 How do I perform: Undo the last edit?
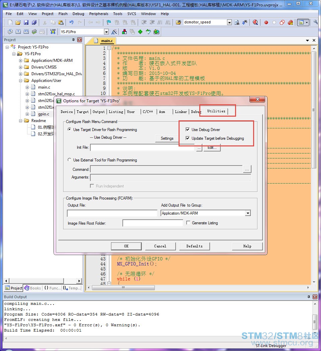(x=72, y=22)
